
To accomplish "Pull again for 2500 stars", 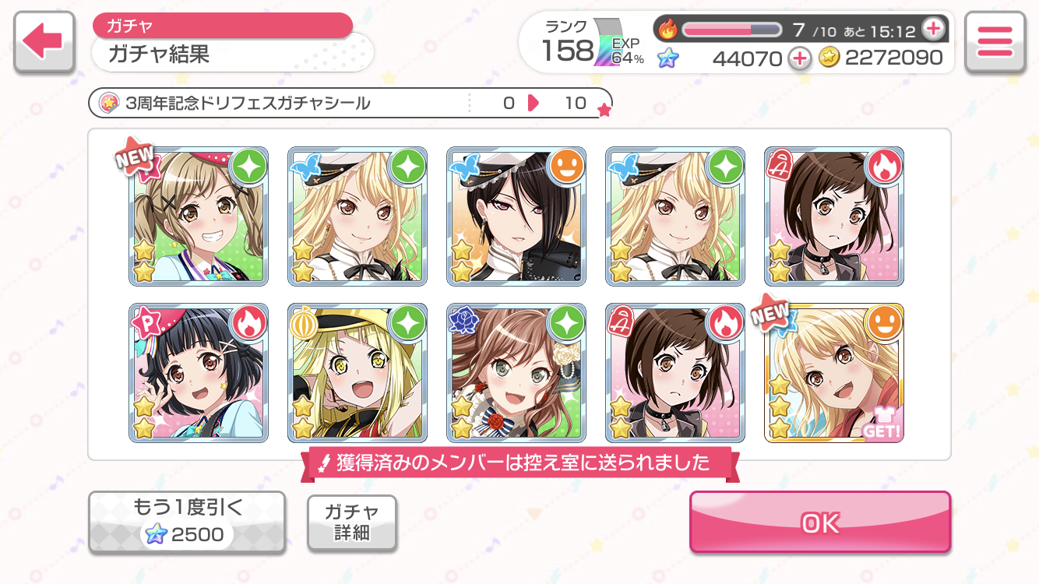I will point(187,522).
